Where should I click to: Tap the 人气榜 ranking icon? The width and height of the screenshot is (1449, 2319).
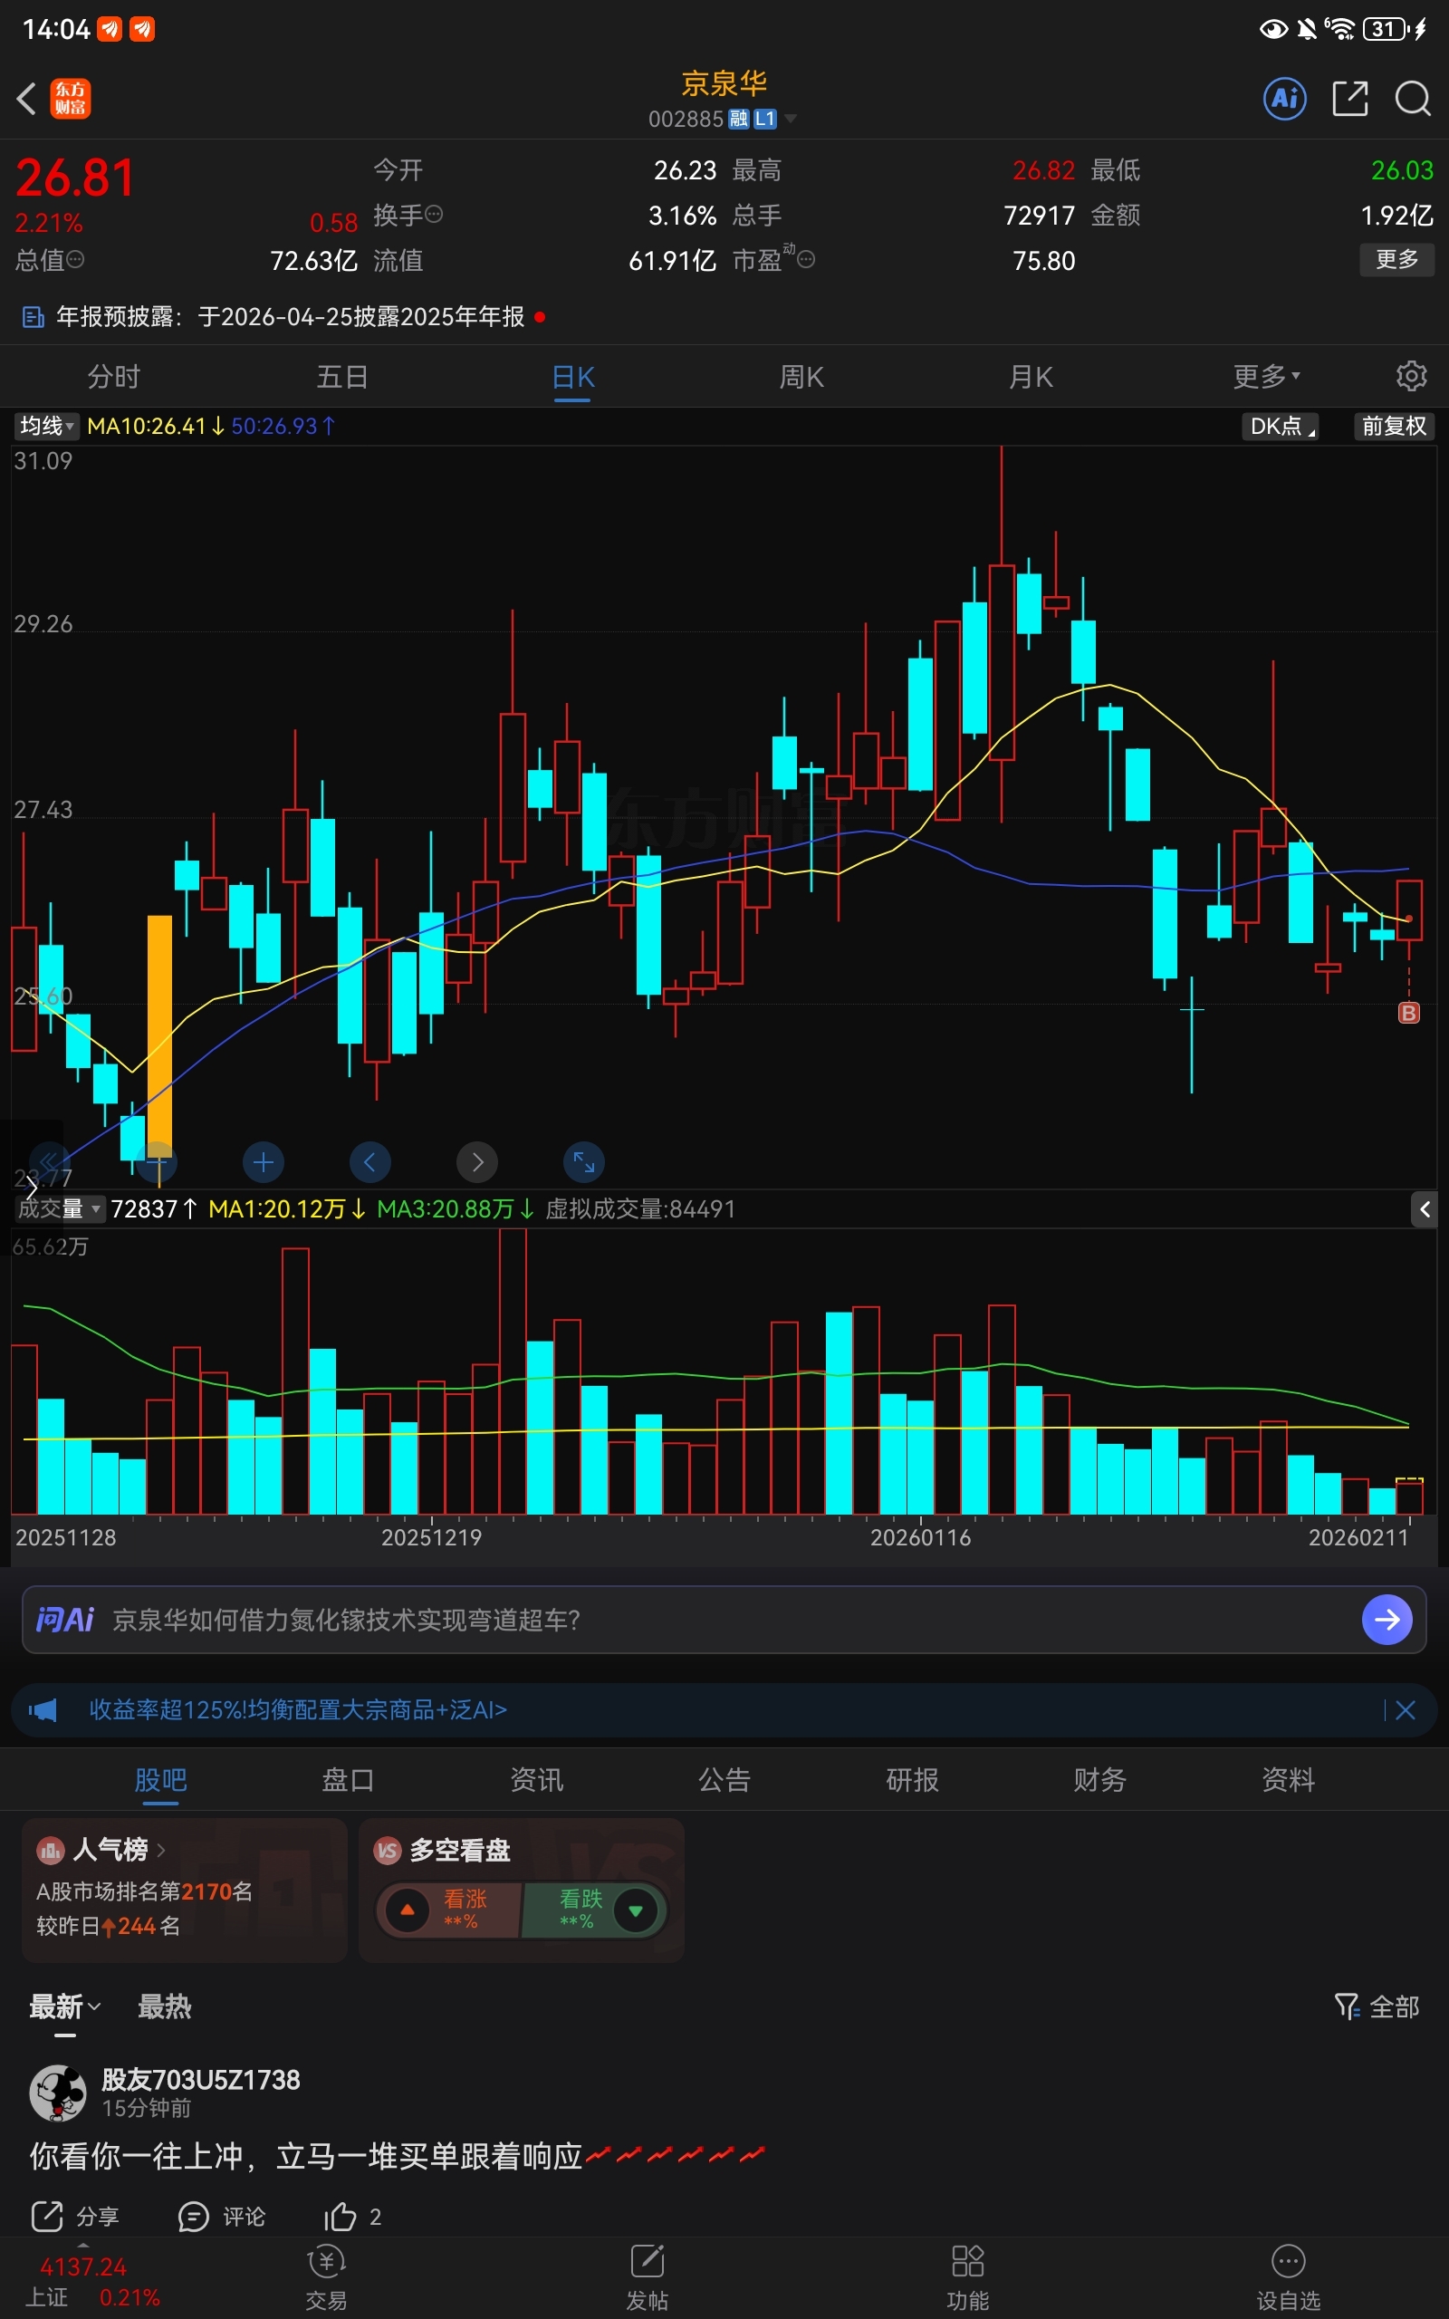pos(50,1850)
